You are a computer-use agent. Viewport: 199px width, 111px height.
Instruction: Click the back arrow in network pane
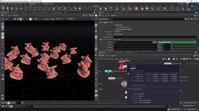100,55
